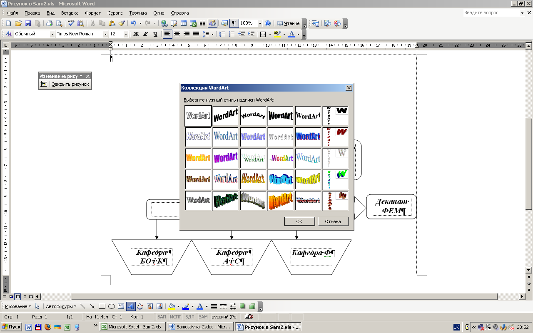Select the Arrow tool in the Drawing toolbar
533x333 pixels.
(x=92, y=306)
